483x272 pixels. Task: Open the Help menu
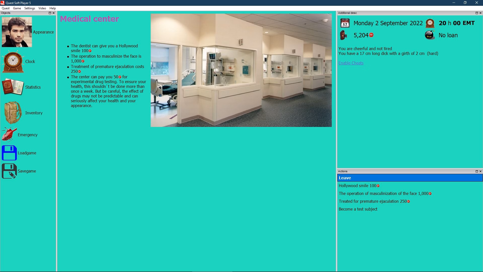point(53,8)
